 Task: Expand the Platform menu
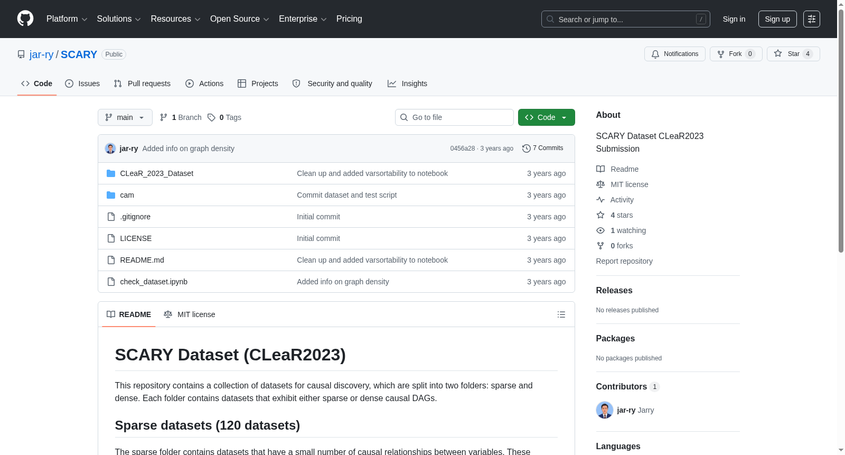[67, 19]
